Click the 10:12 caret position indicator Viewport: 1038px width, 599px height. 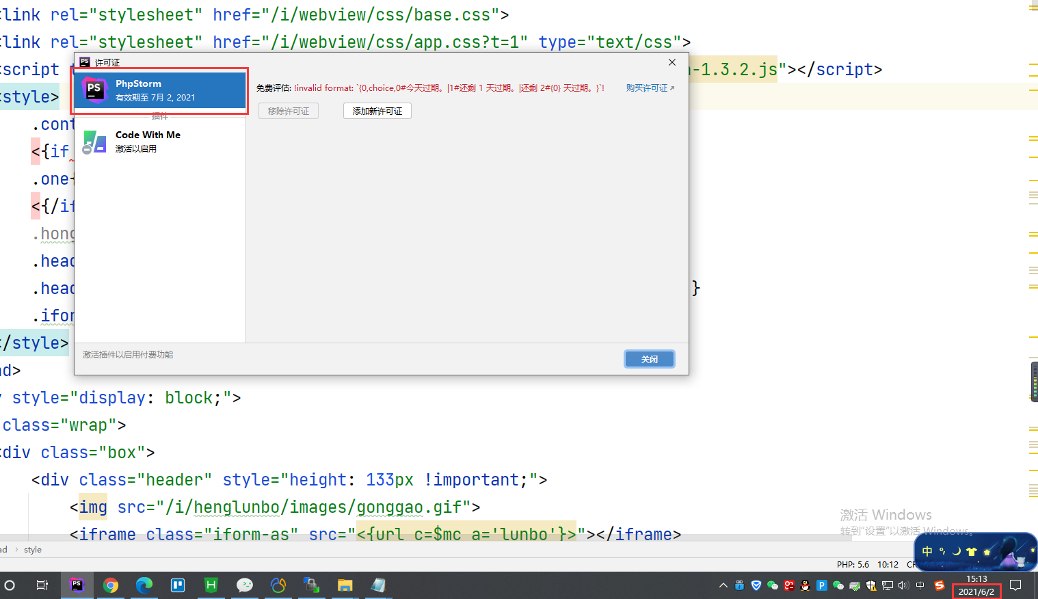coord(888,565)
